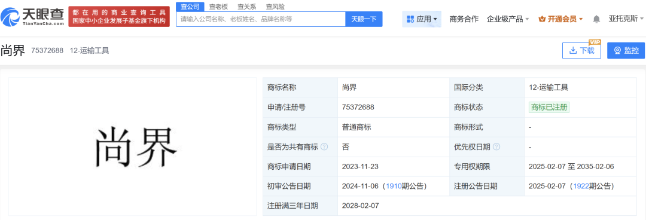This screenshot has width=646, height=220.
Task: Click help icon next to 是否为共有商标
Action: coord(324,146)
